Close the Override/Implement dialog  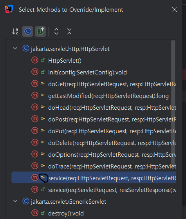coord(174,10)
